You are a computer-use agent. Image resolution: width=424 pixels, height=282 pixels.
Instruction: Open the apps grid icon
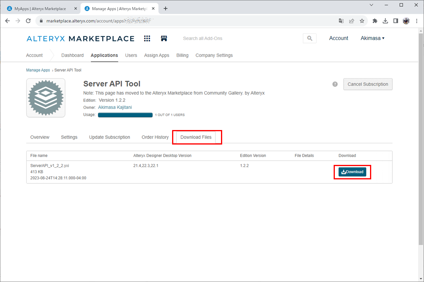tap(147, 38)
